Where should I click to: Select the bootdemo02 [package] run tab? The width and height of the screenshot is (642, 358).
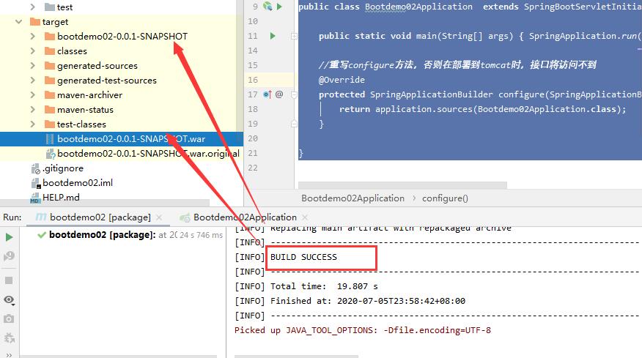(100, 217)
